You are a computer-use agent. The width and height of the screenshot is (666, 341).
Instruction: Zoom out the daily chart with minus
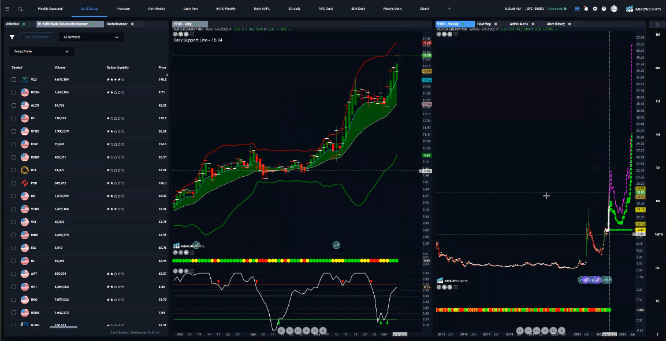(289, 331)
